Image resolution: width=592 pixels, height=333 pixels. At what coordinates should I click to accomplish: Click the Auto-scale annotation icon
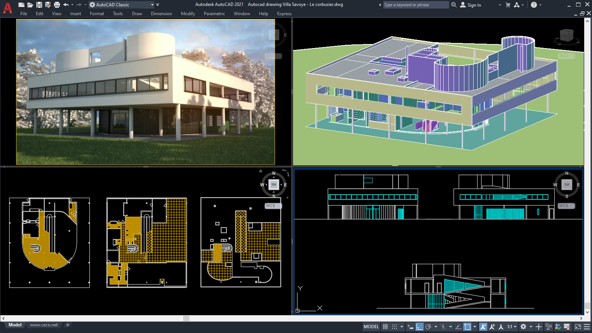point(492,327)
